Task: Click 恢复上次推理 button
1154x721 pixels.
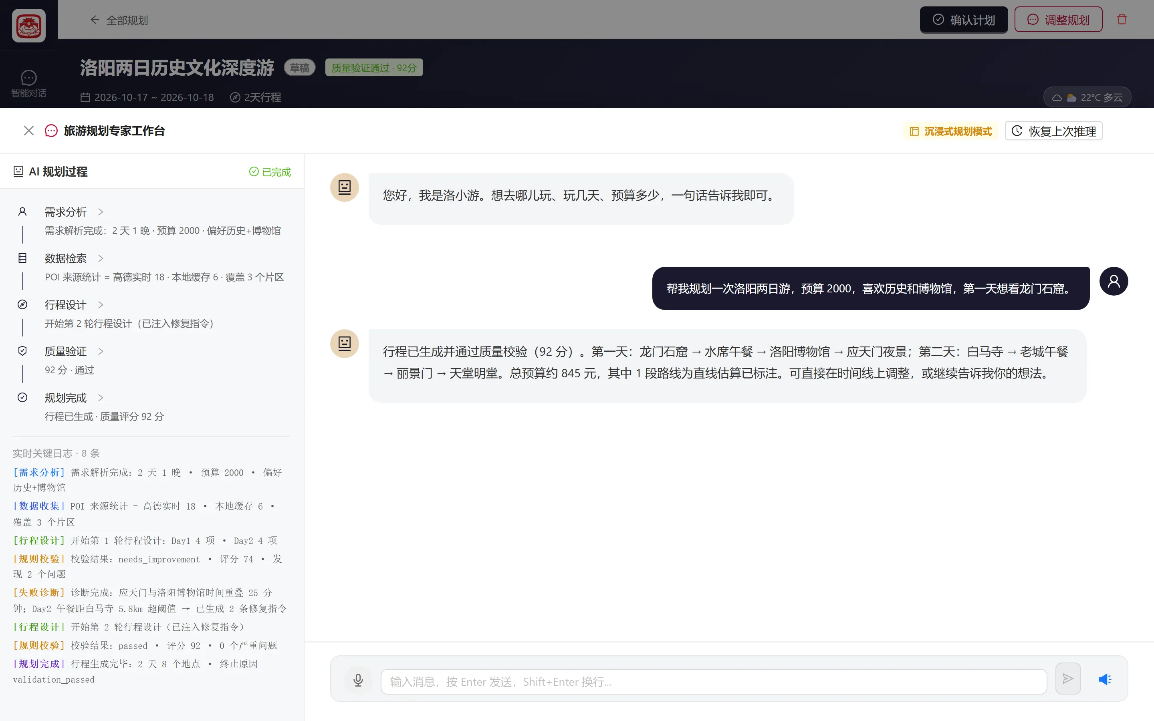Action: [x=1053, y=131]
